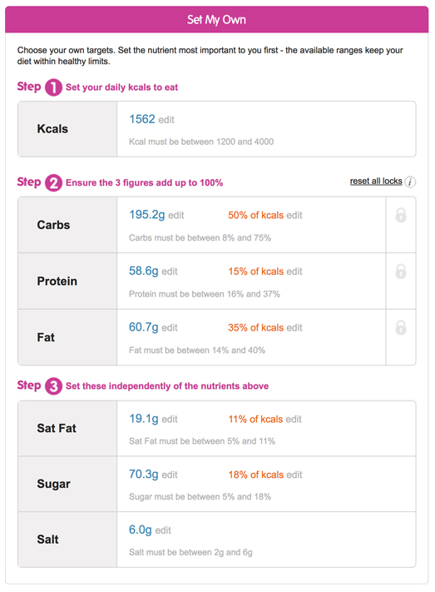Edit Fat 35% of kcals percentage
435x592 pixels.
click(294, 328)
